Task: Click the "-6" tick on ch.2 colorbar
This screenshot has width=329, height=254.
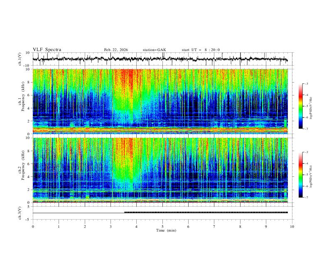Action: [306, 186]
